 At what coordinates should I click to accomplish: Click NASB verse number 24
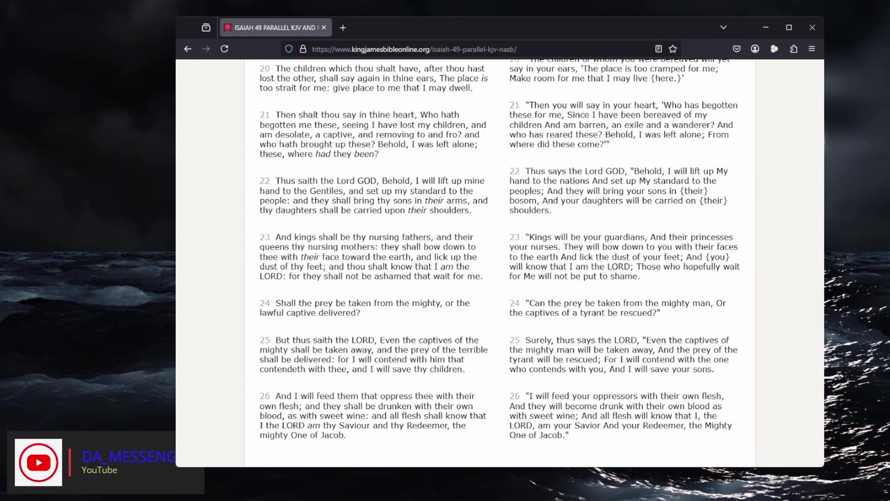click(x=515, y=303)
